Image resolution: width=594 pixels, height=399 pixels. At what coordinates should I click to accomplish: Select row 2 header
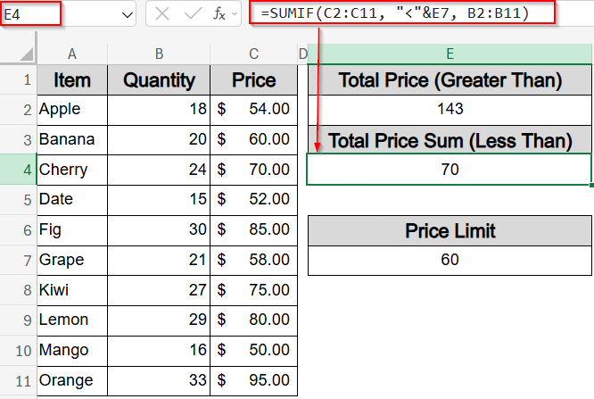coord(18,110)
